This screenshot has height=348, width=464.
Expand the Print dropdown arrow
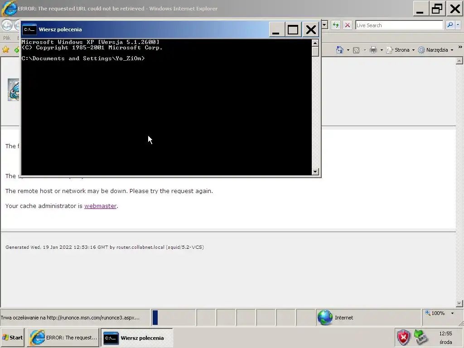coord(382,50)
